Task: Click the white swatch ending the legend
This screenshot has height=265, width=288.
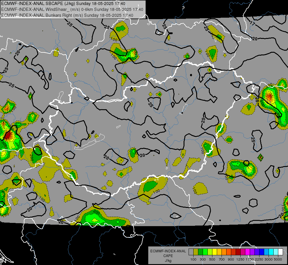Action: pyautogui.click(x=280, y=252)
